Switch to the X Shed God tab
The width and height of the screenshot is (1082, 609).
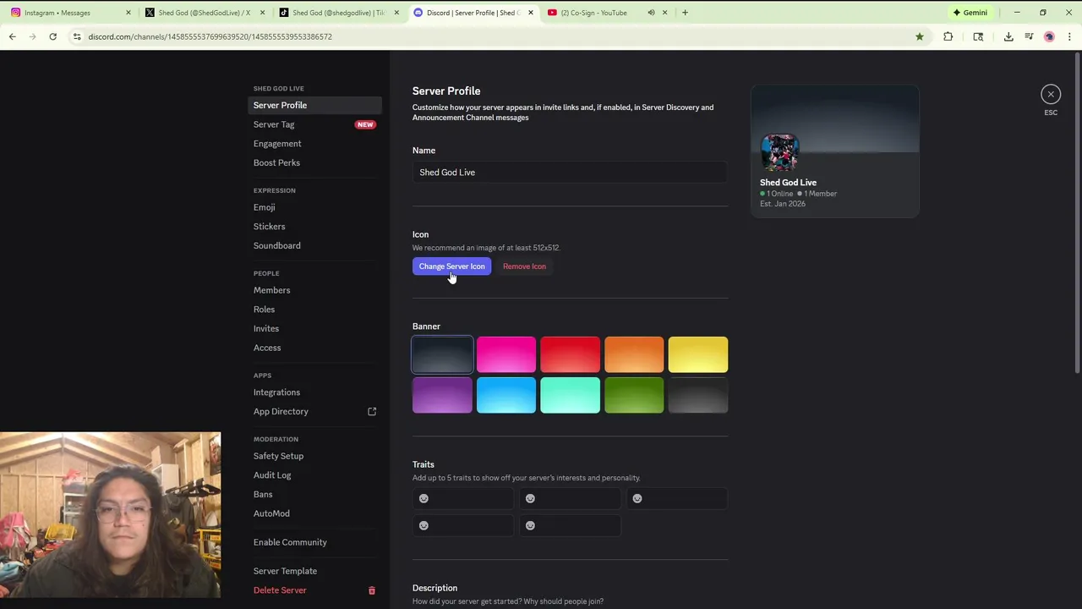coord(204,13)
